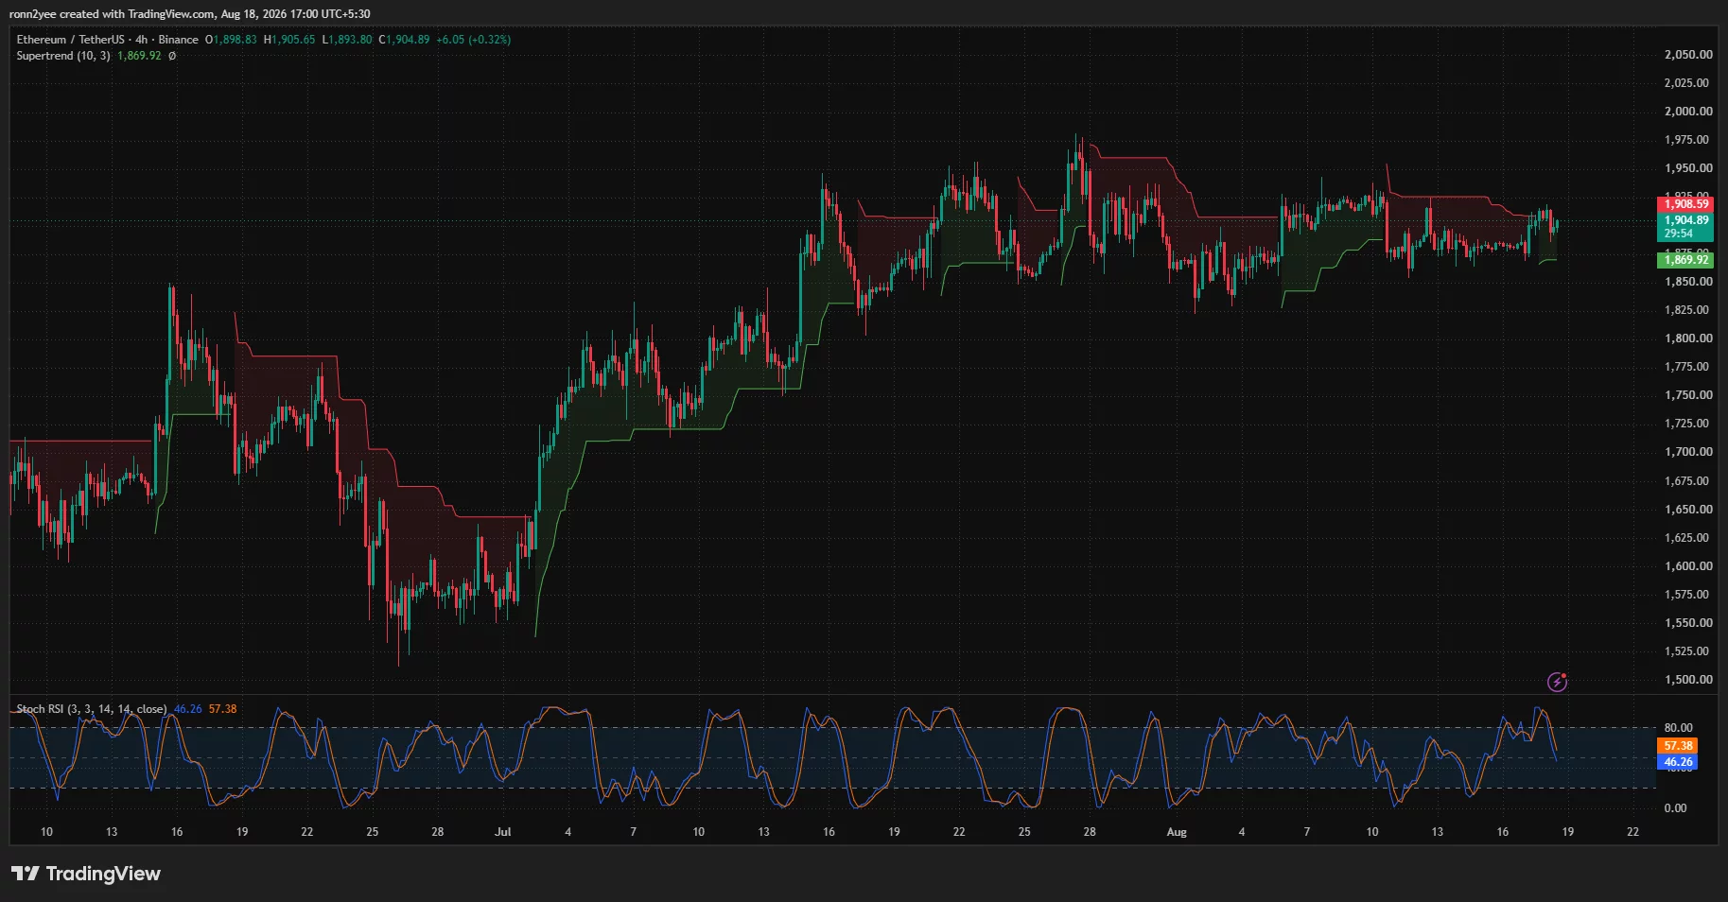This screenshot has width=1728, height=902.
Task: Click the ∅ symbol beside Supertrend value
Action: coord(172,56)
